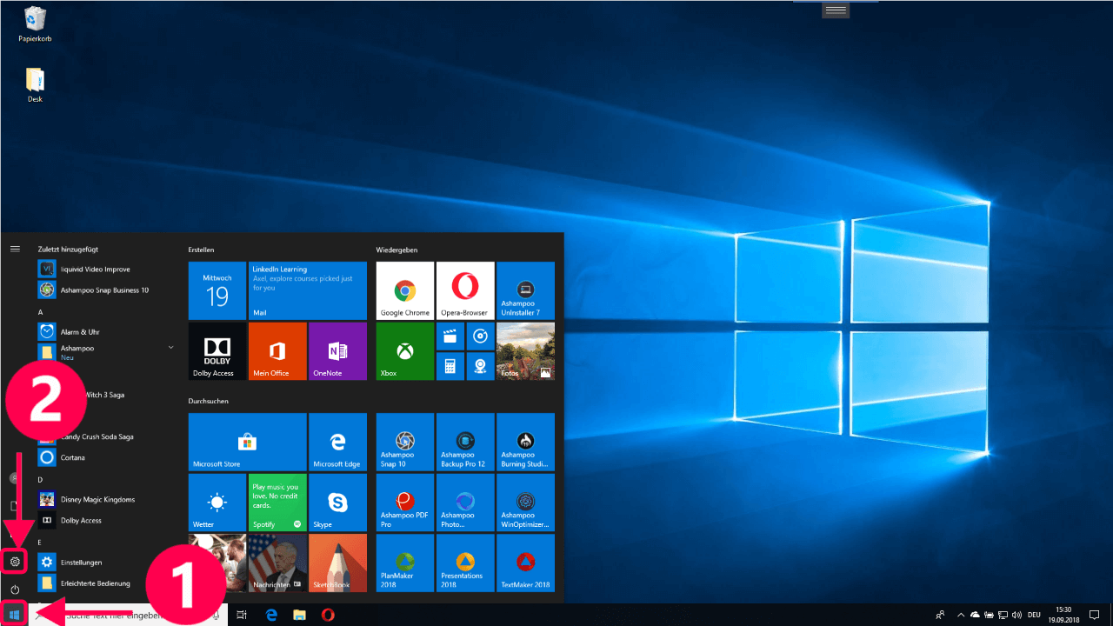The height and width of the screenshot is (626, 1113).
Task: Open the small Calculator tile
Action: pos(450,366)
